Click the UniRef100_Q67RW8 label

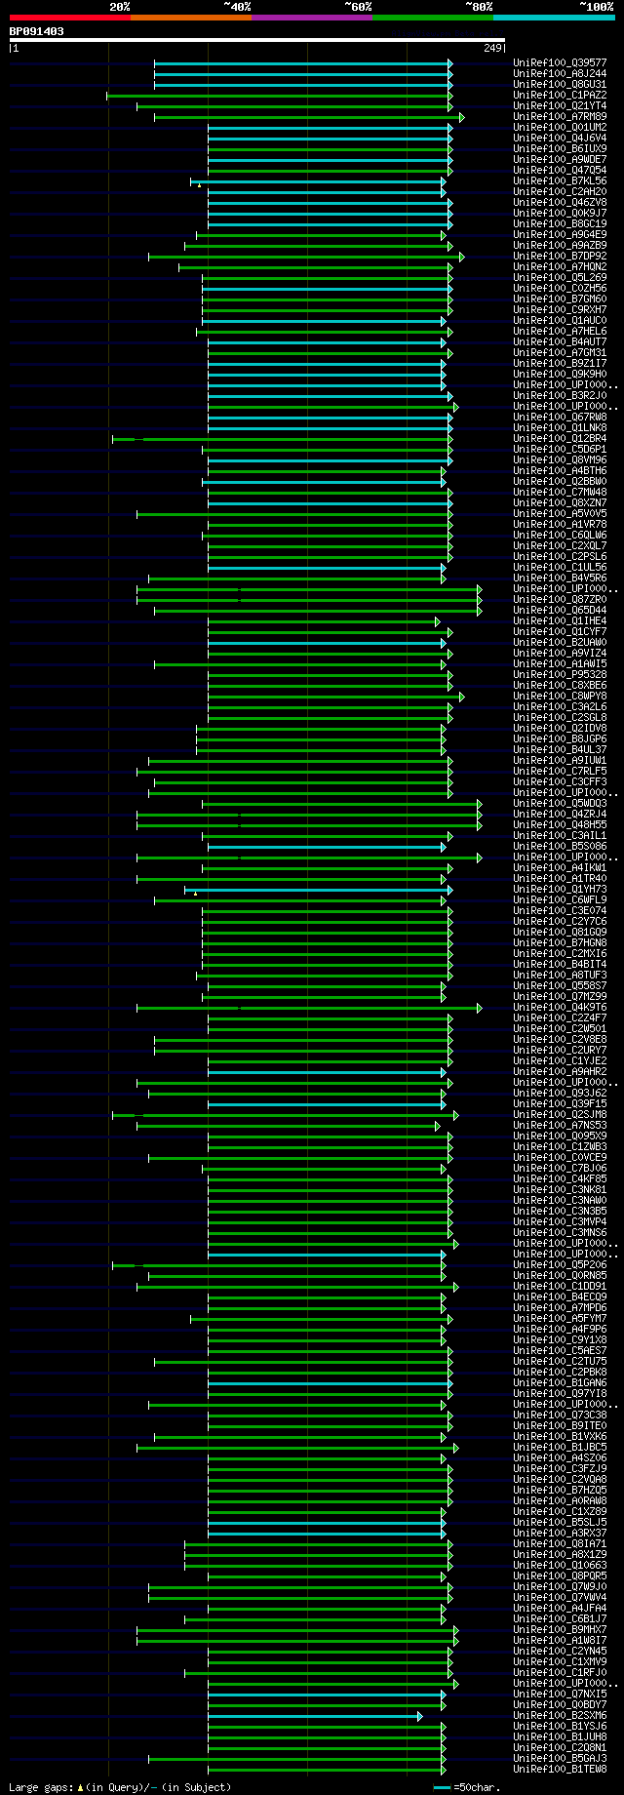coord(560,417)
